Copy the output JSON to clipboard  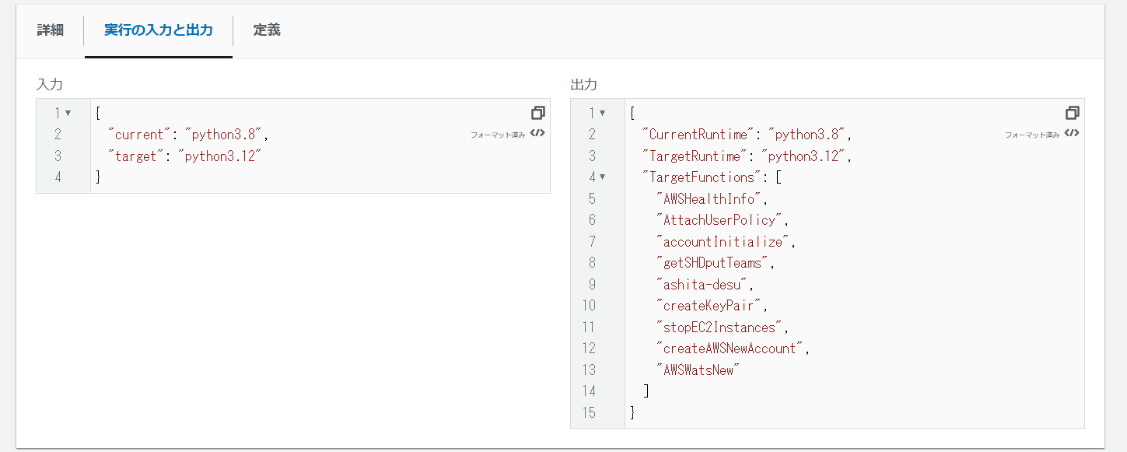click(x=1072, y=113)
